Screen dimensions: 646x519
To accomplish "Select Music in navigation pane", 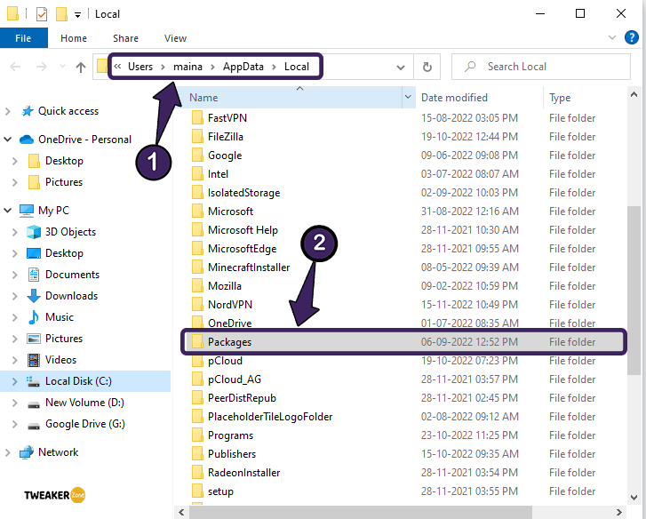I will [60, 317].
